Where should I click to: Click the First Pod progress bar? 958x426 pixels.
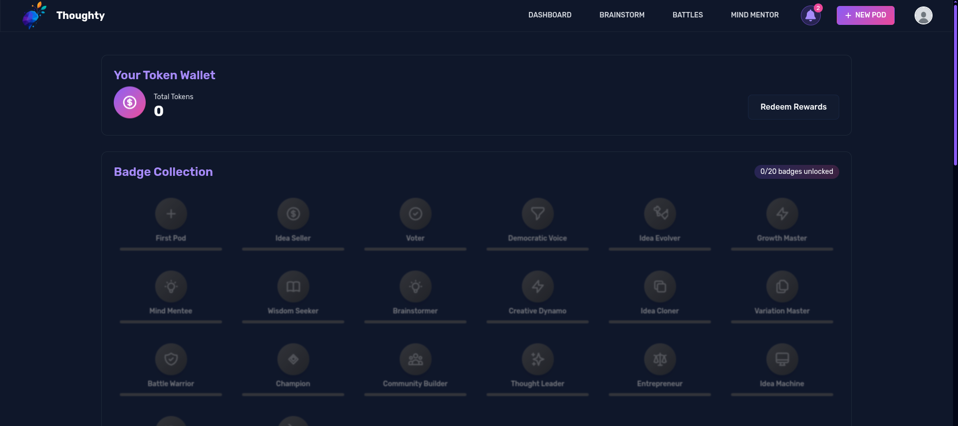pyautogui.click(x=171, y=249)
